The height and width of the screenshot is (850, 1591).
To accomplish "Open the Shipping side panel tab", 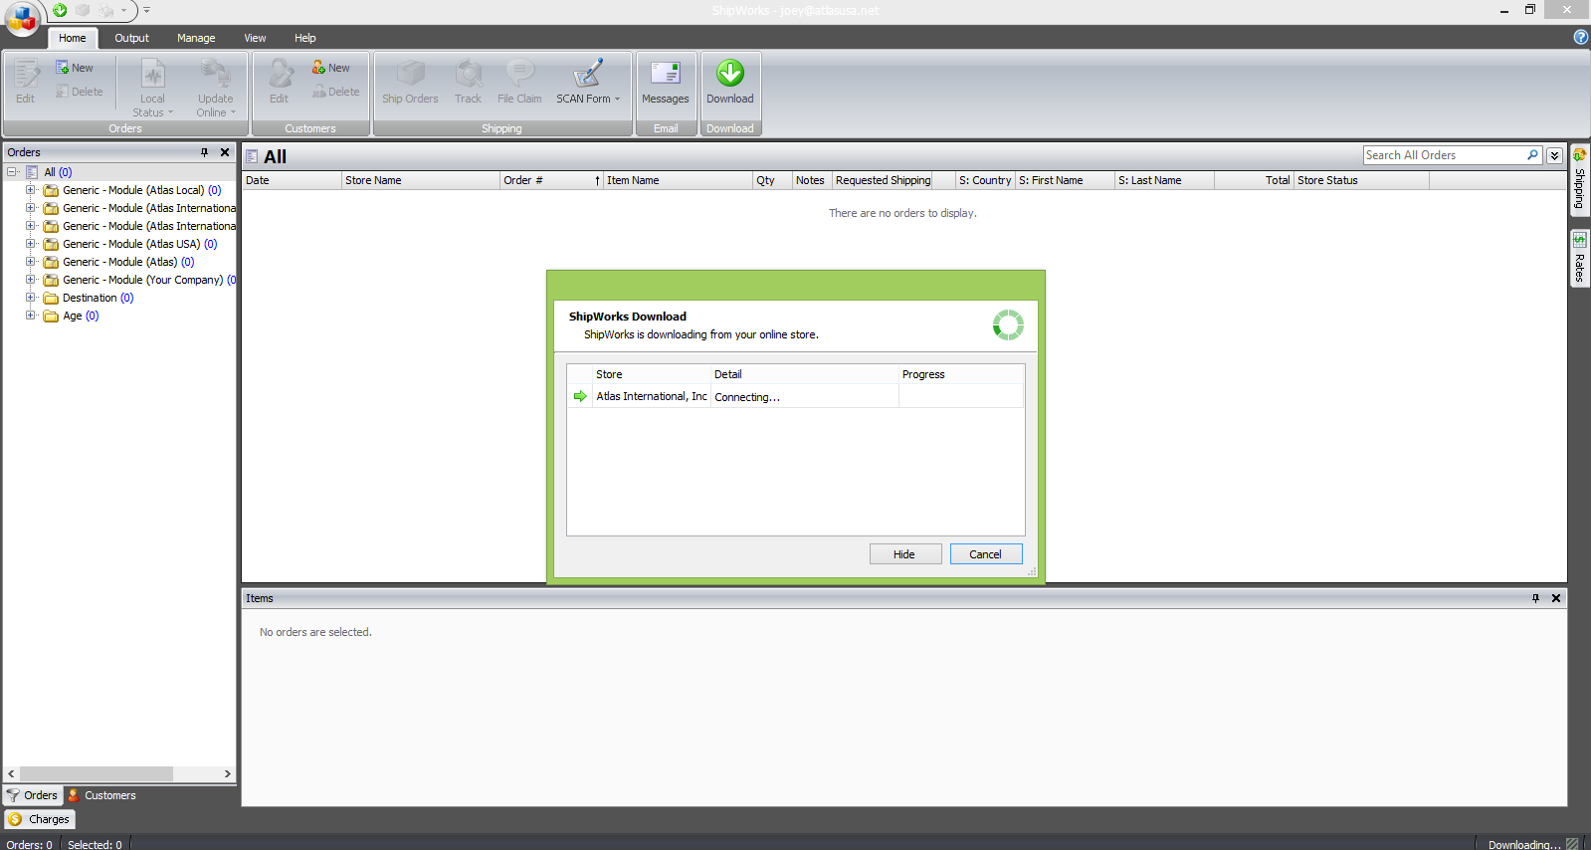I will (x=1579, y=179).
